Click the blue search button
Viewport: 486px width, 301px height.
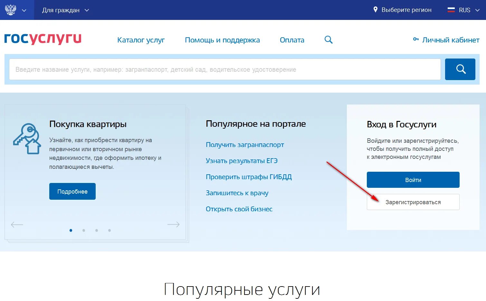[460, 69]
